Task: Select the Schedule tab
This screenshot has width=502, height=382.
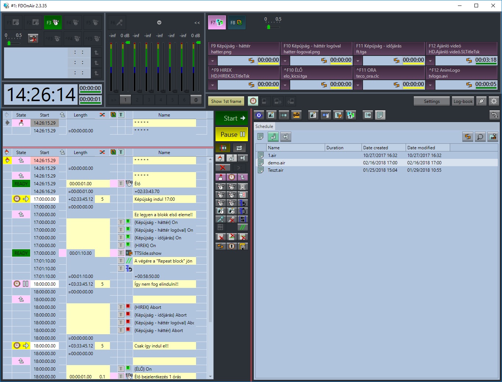Action: pyautogui.click(x=264, y=126)
